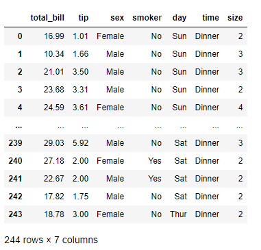
Task: Select the Thur day cell
Action: (x=178, y=214)
